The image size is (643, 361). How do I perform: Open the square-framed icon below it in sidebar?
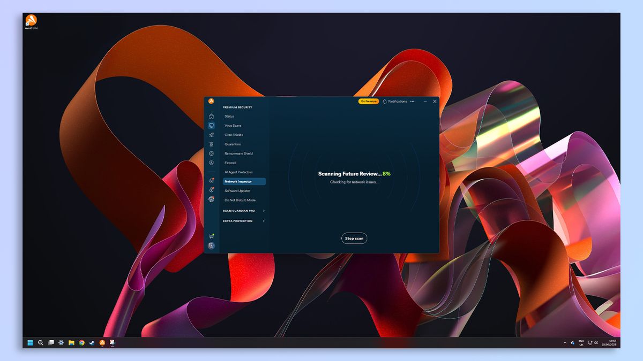pyautogui.click(x=211, y=153)
